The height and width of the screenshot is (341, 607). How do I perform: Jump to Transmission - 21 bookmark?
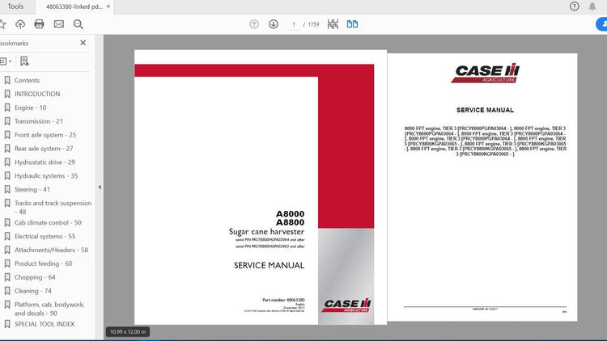(39, 121)
